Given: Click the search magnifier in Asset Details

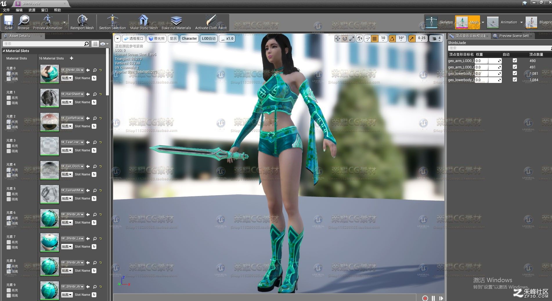Looking at the screenshot, I should (86, 44).
